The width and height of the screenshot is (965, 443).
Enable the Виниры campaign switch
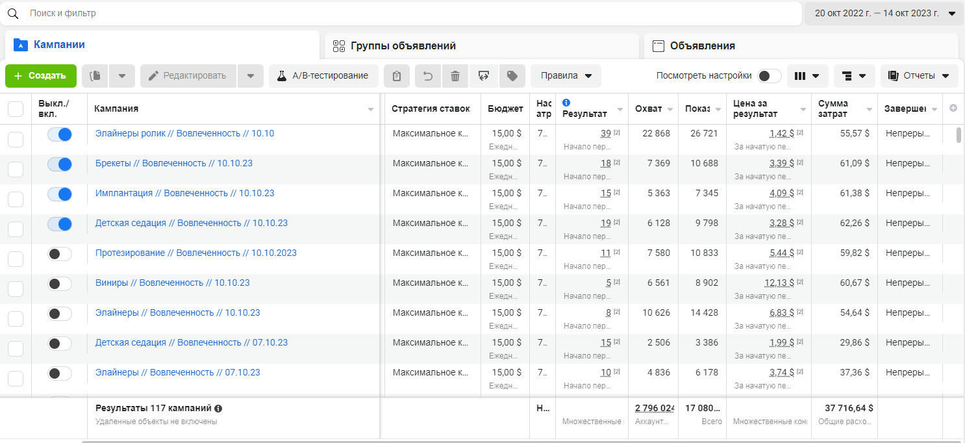pyautogui.click(x=60, y=284)
